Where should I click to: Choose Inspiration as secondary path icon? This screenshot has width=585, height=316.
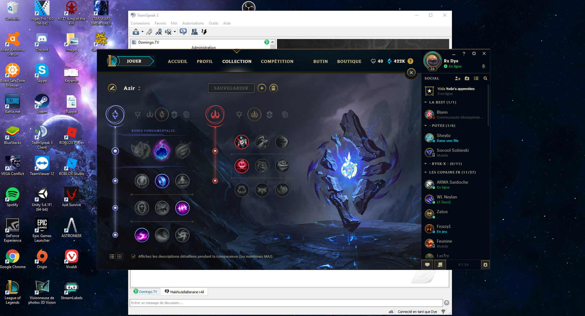(285, 115)
